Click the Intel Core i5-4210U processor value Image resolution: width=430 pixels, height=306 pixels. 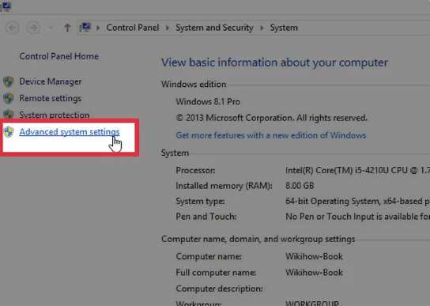click(x=357, y=171)
